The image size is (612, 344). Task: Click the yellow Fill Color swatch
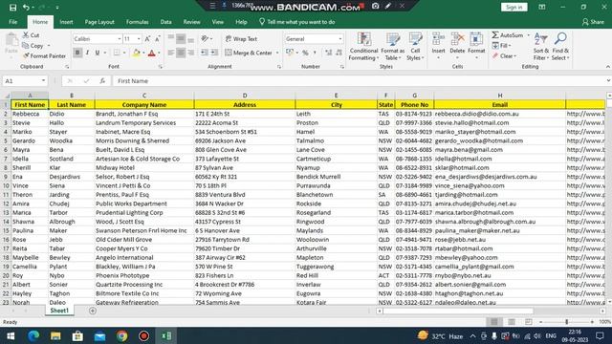pos(136,53)
